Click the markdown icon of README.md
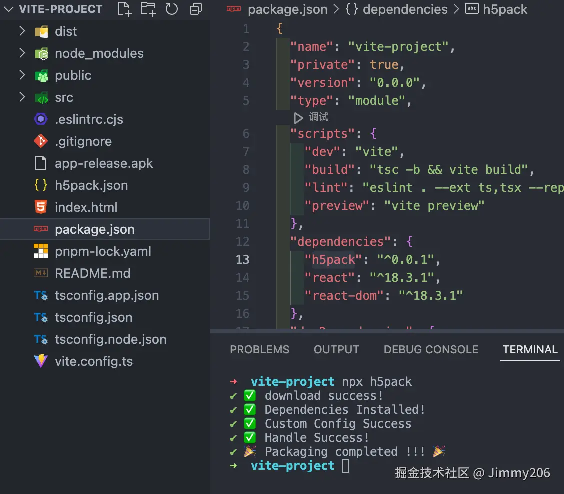Screen dimensions: 564x494 [41, 273]
